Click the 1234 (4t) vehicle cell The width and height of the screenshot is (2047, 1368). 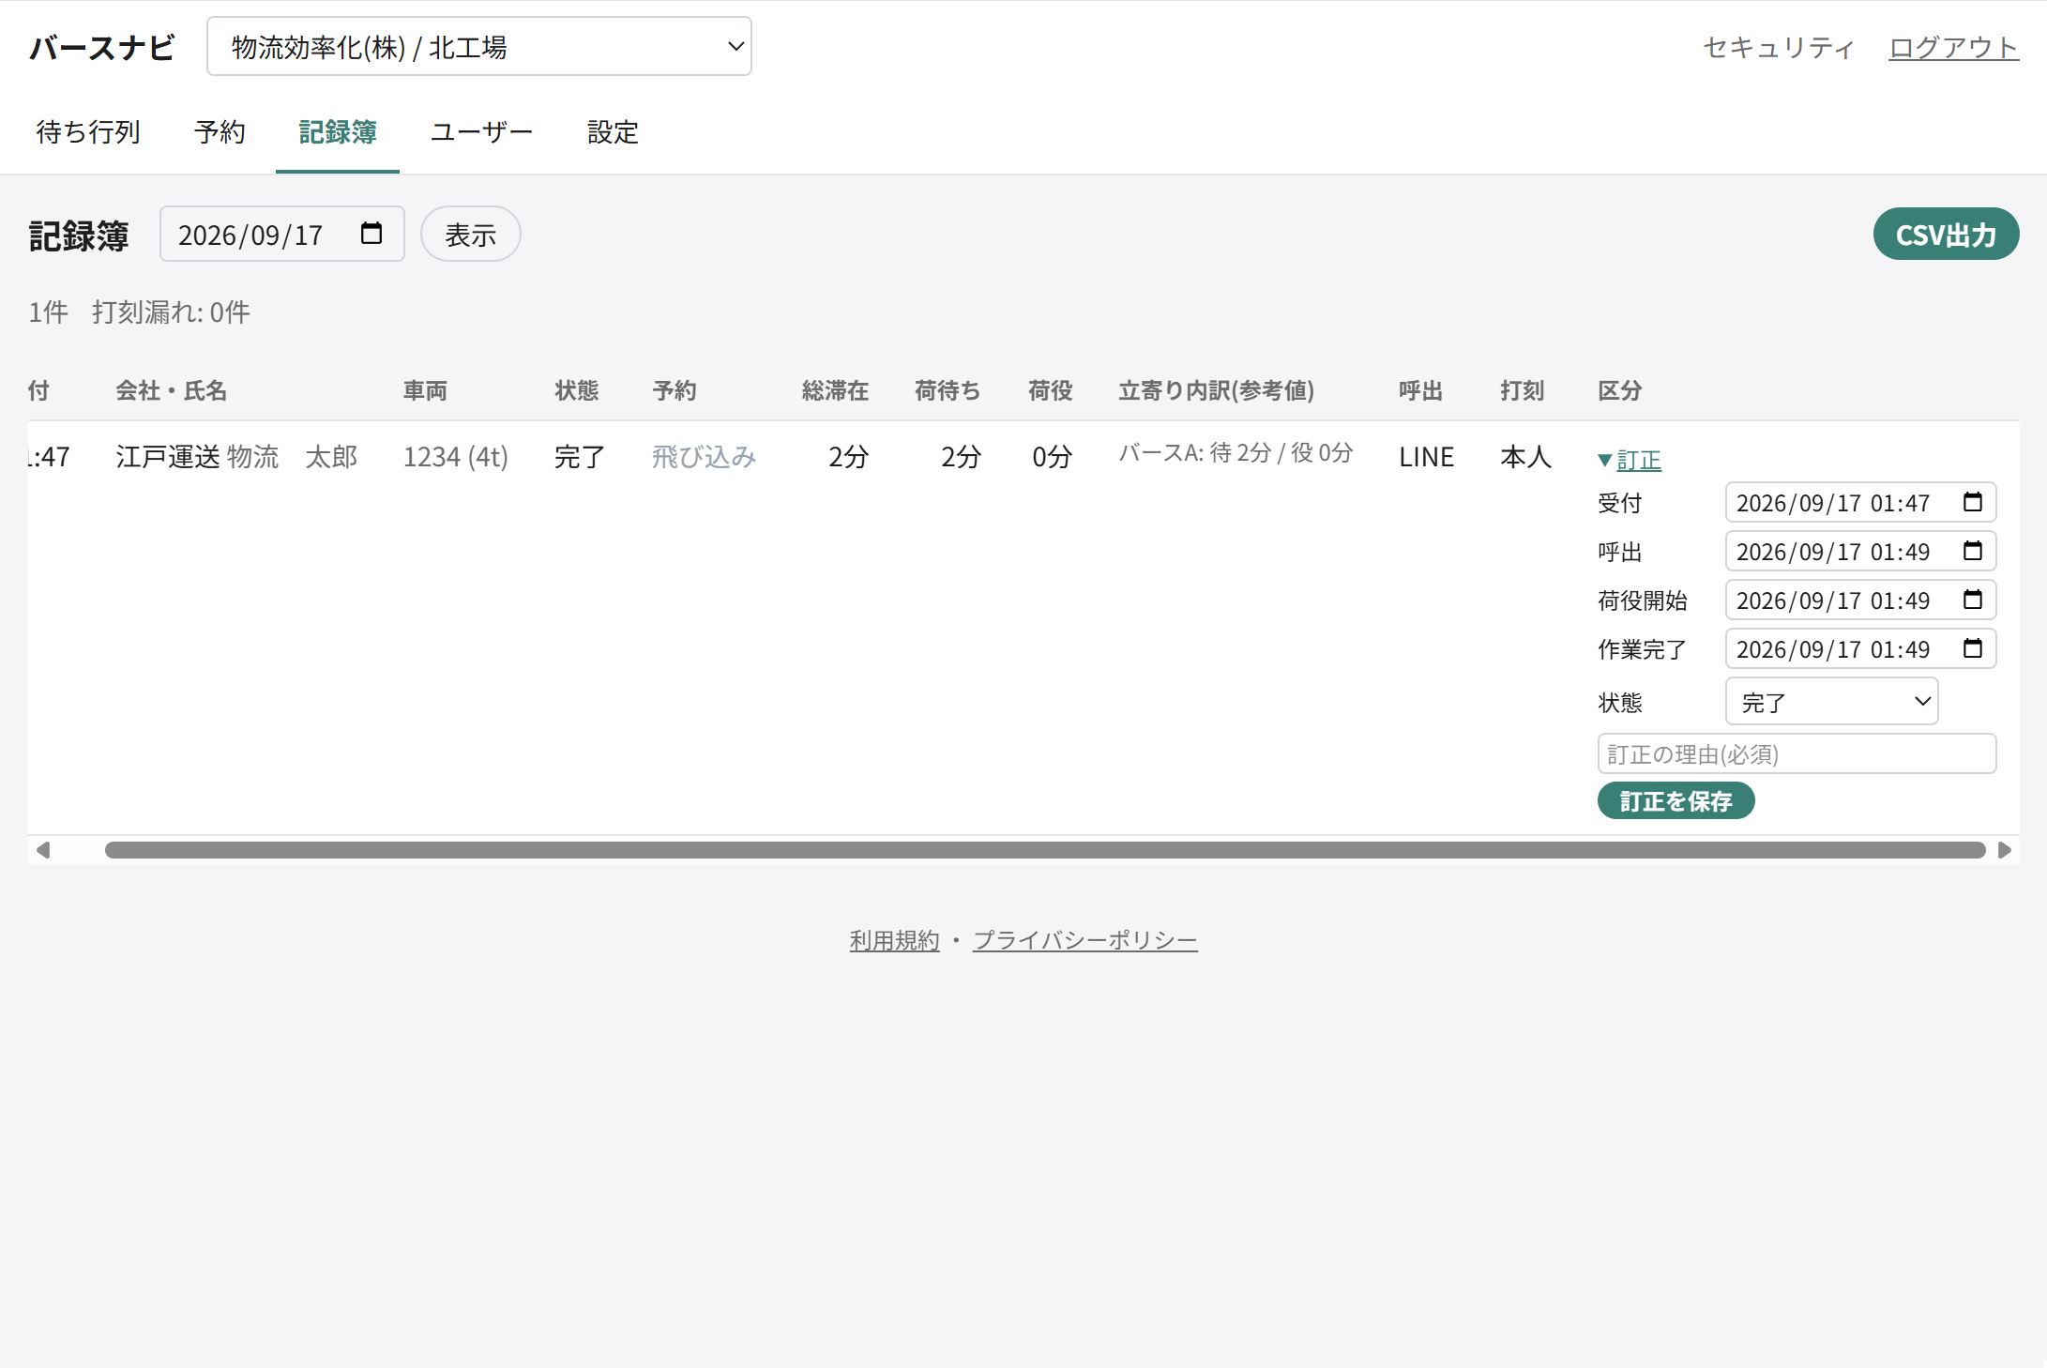pyautogui.click(x=455, y=457)
